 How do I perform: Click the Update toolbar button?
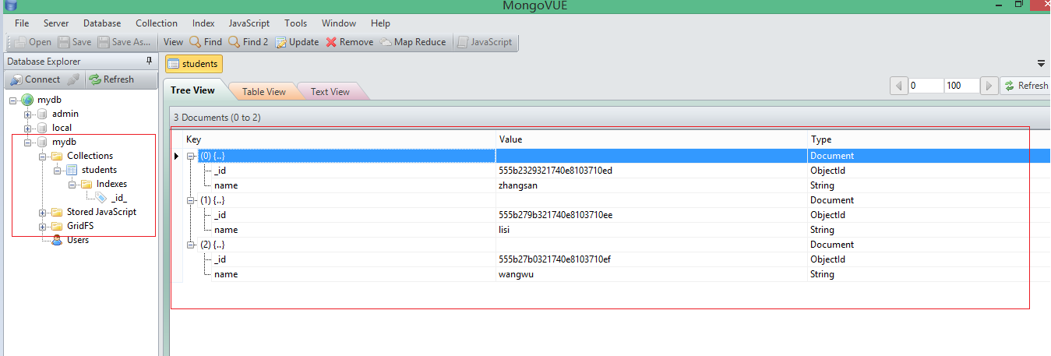tap(297, 42)
